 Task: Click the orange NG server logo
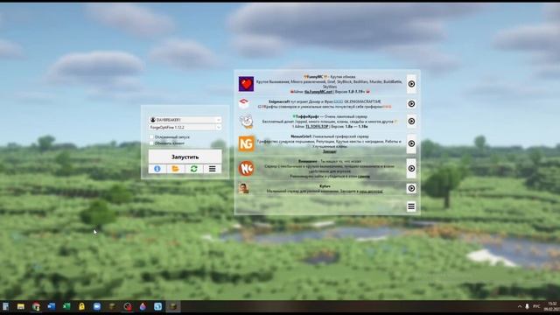247,143
